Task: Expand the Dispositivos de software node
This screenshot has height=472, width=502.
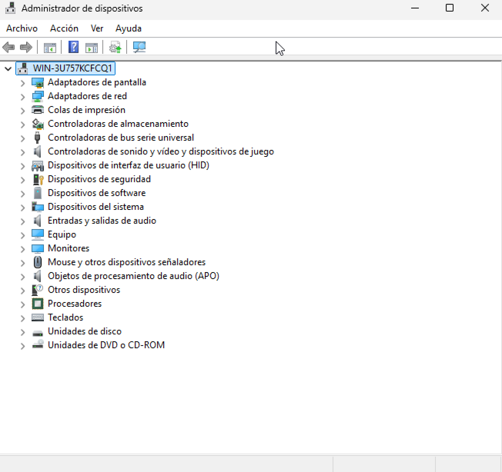Action: 23,193
